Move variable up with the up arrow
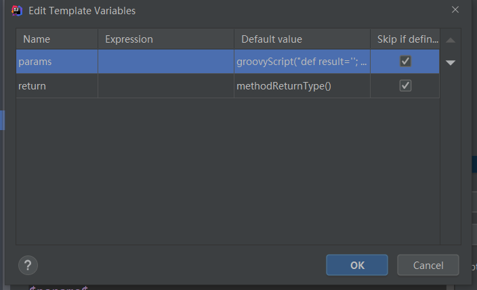477x290 pixels. [x=451, y=40]
